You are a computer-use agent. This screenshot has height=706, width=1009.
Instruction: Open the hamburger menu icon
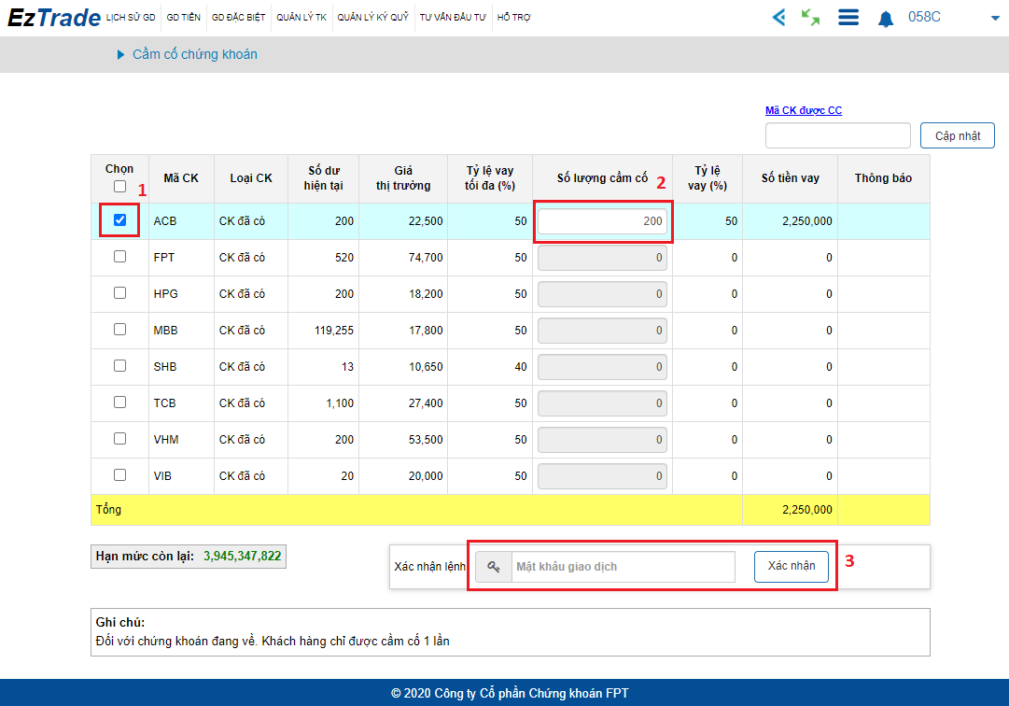pyautogui.click(x=848, y=18)
